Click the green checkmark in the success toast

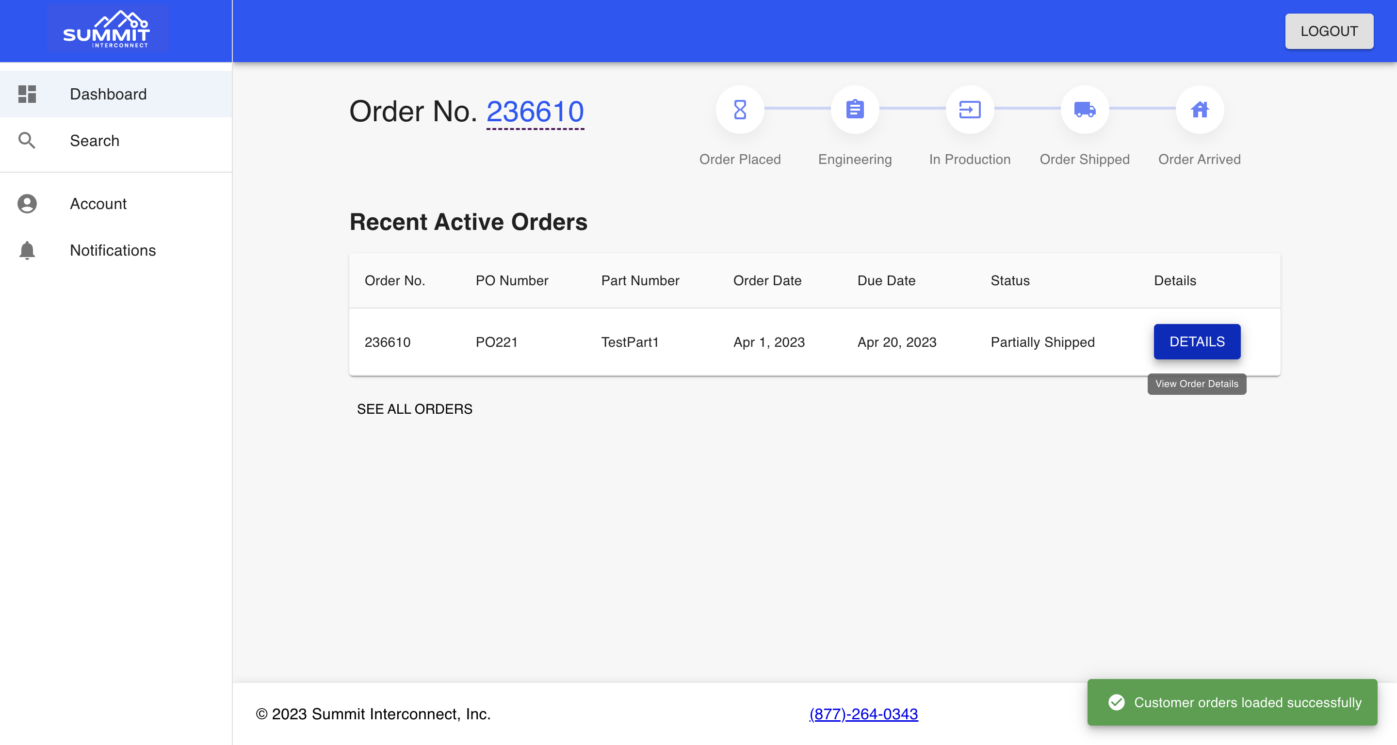click(x=1116, y=702)
